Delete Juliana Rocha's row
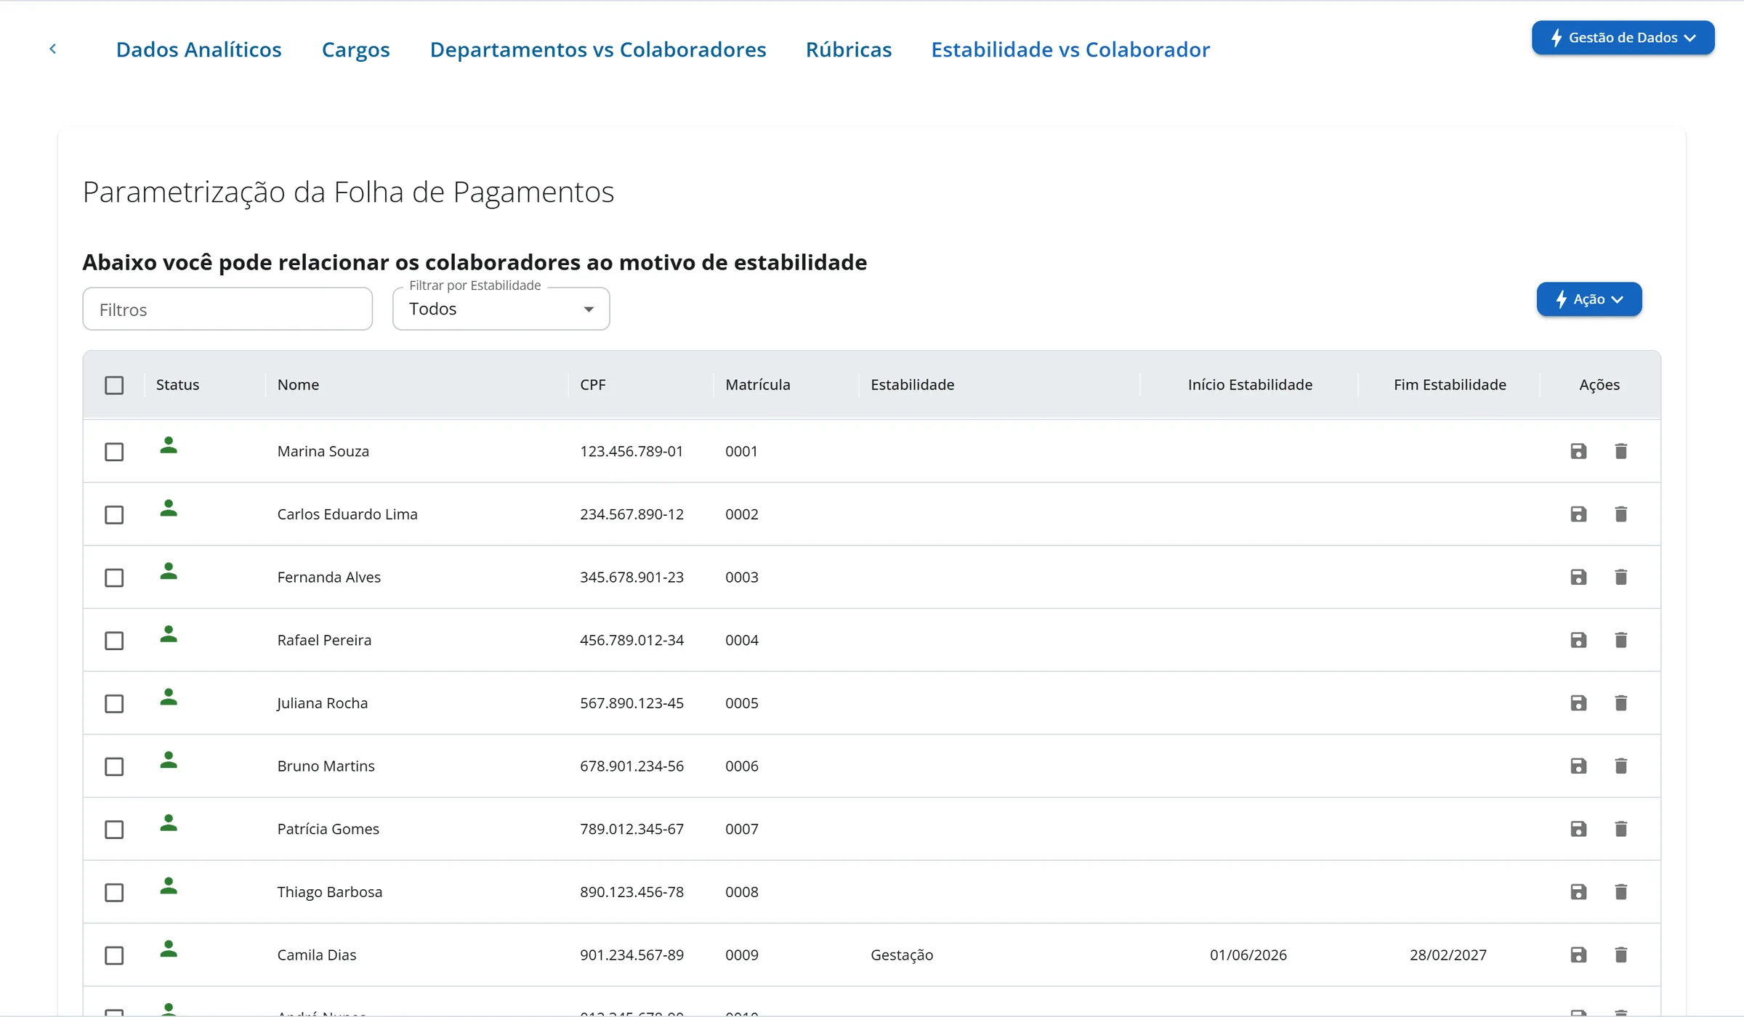The width and height of the screenshot is (1744, 1017). click(1620, 703)
